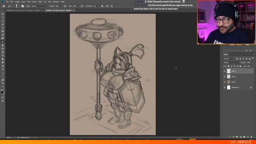This screenshot has width=256, height=144.
Task: Select the Path Selection tool
Action: coord(3,73)
